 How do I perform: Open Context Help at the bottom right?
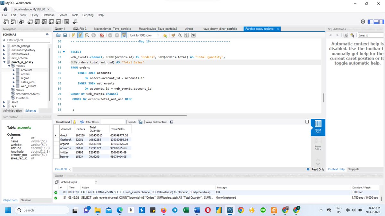pos(336,169)
